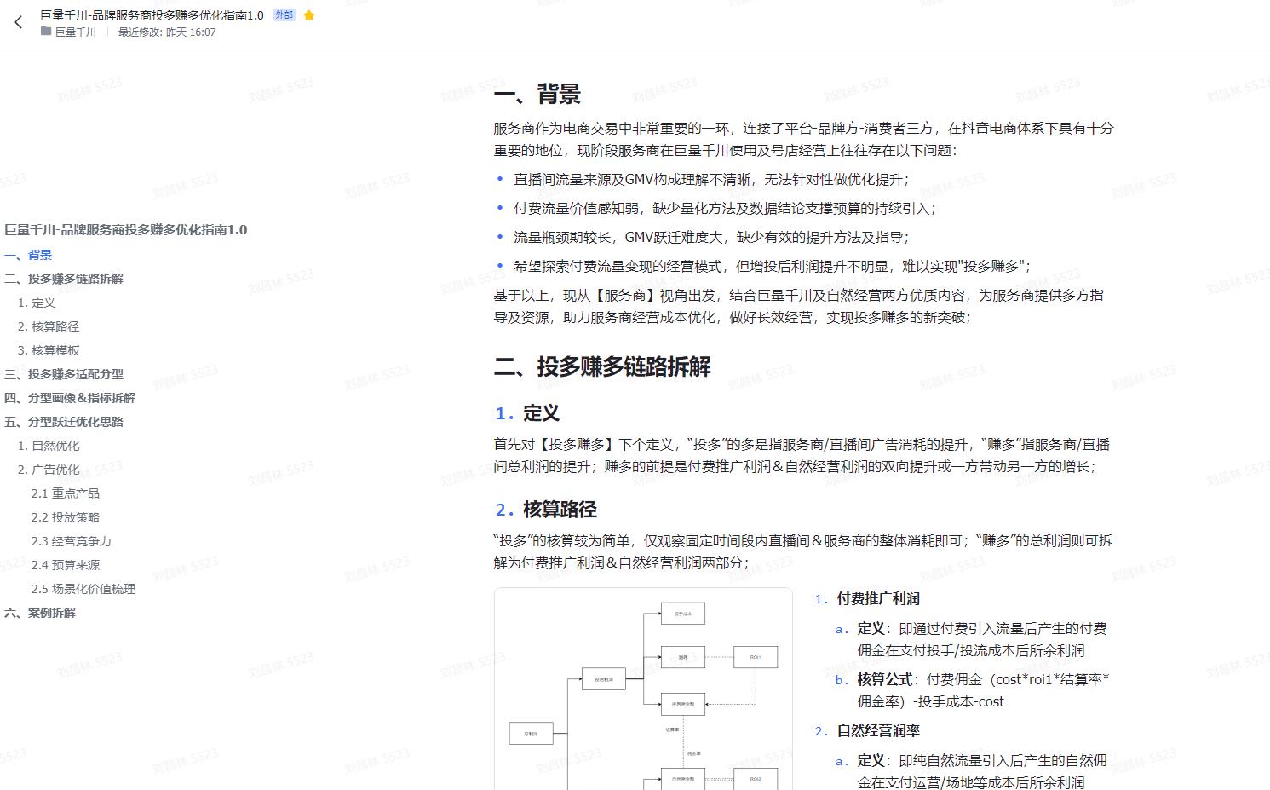1270x790 pixels.
Task: Open 2.5 场景化价值梳理 in outline
Action: click(83, 588)
